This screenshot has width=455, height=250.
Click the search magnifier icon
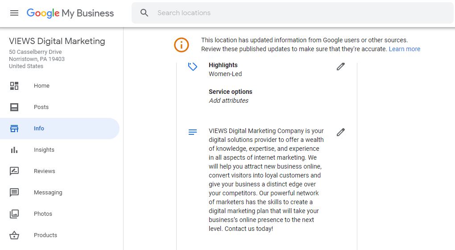[x=144, y=13]
